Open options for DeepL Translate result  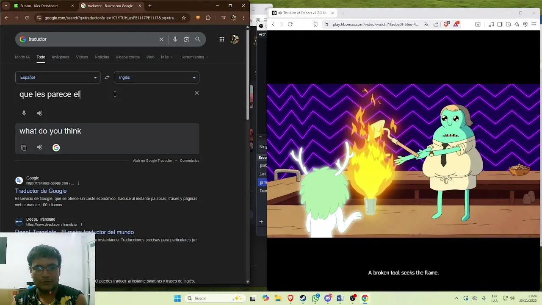(x=82, y=225)
